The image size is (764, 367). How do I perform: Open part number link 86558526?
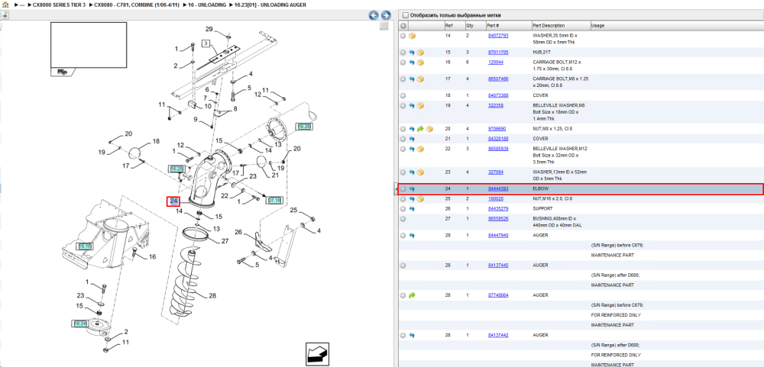[x=498, y=219]
